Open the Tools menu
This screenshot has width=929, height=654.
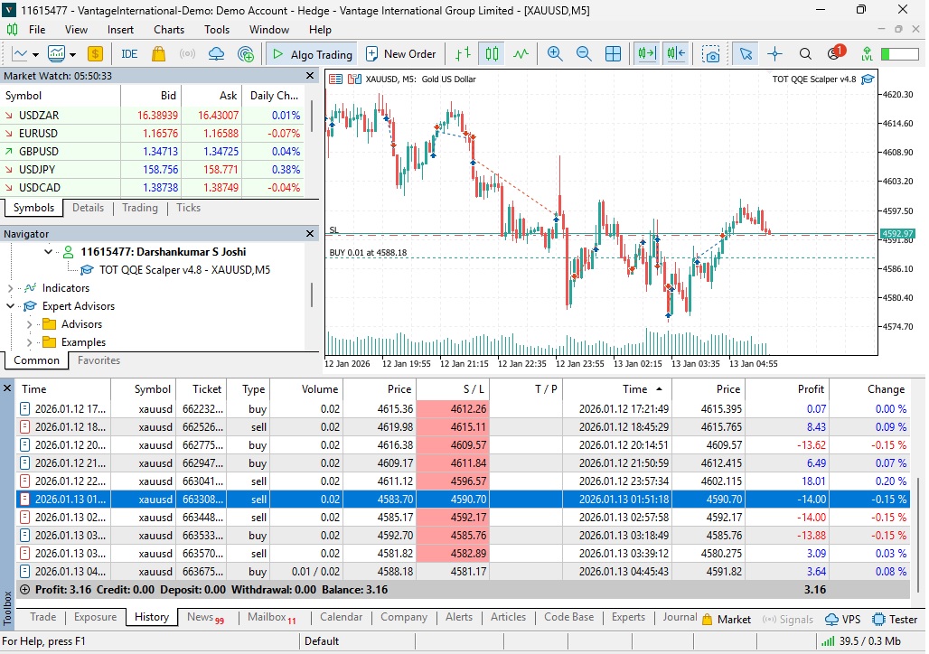coord(217,30)
